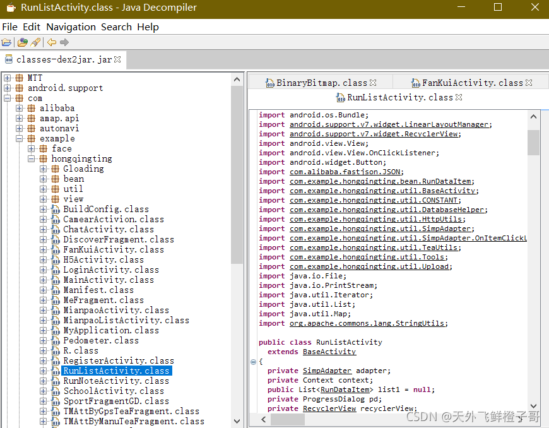Open the Navigation menu

coord(71,27)
